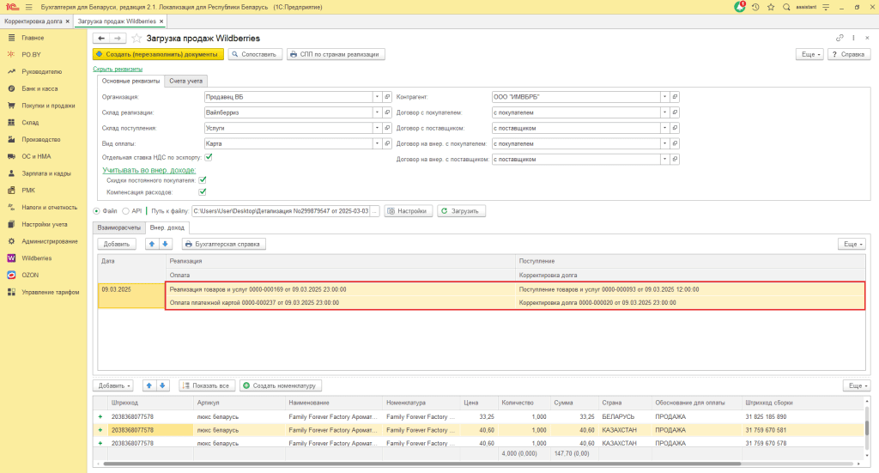Image resolution: width=879 pixels, height=473 pixels.
Task: Select the Файл radio button
Action: pyautogui.click(x=96, y=211)
